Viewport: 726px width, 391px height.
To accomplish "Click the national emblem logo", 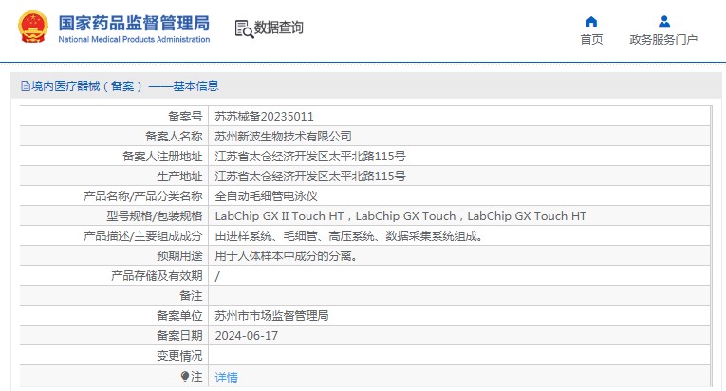I will [x=33, y=28].
